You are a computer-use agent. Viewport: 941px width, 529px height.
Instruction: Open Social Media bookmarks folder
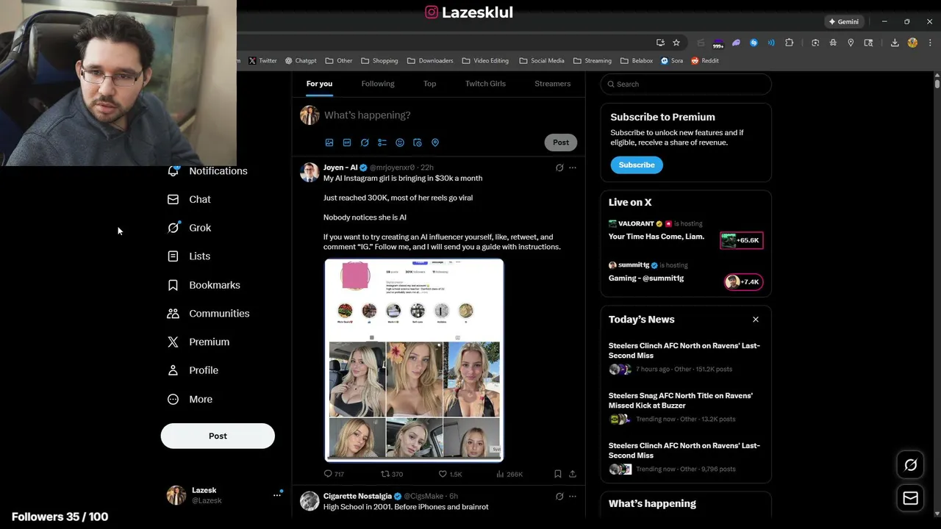coord(542,61)
